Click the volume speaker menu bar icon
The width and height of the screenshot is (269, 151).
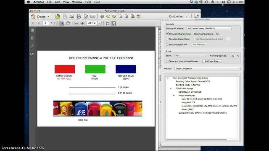click(223, 2)
